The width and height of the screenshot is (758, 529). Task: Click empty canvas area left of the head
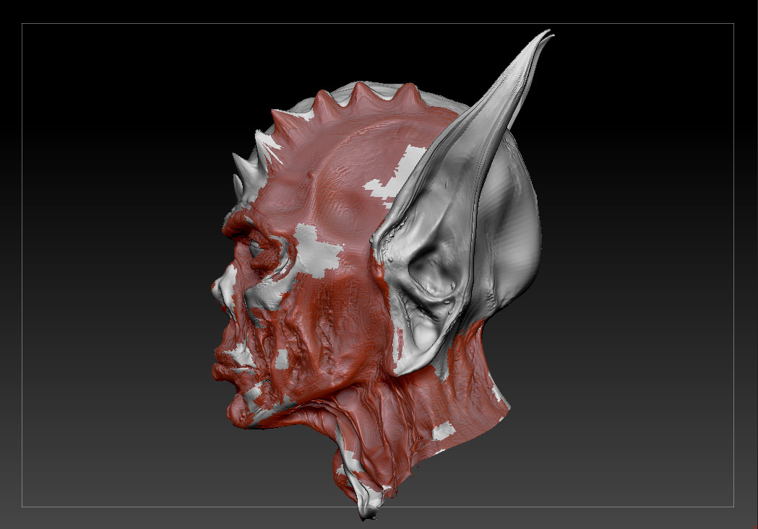[x=108, y=274]
